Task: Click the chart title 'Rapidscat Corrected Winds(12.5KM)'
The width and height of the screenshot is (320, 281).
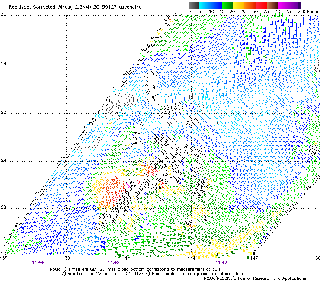Action: click(50, 7)
